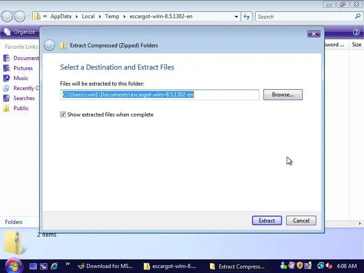This screenshot has height=273, width=364.
Task: Expand arrow after AppData breadcrumb
Action: (76, 16)
